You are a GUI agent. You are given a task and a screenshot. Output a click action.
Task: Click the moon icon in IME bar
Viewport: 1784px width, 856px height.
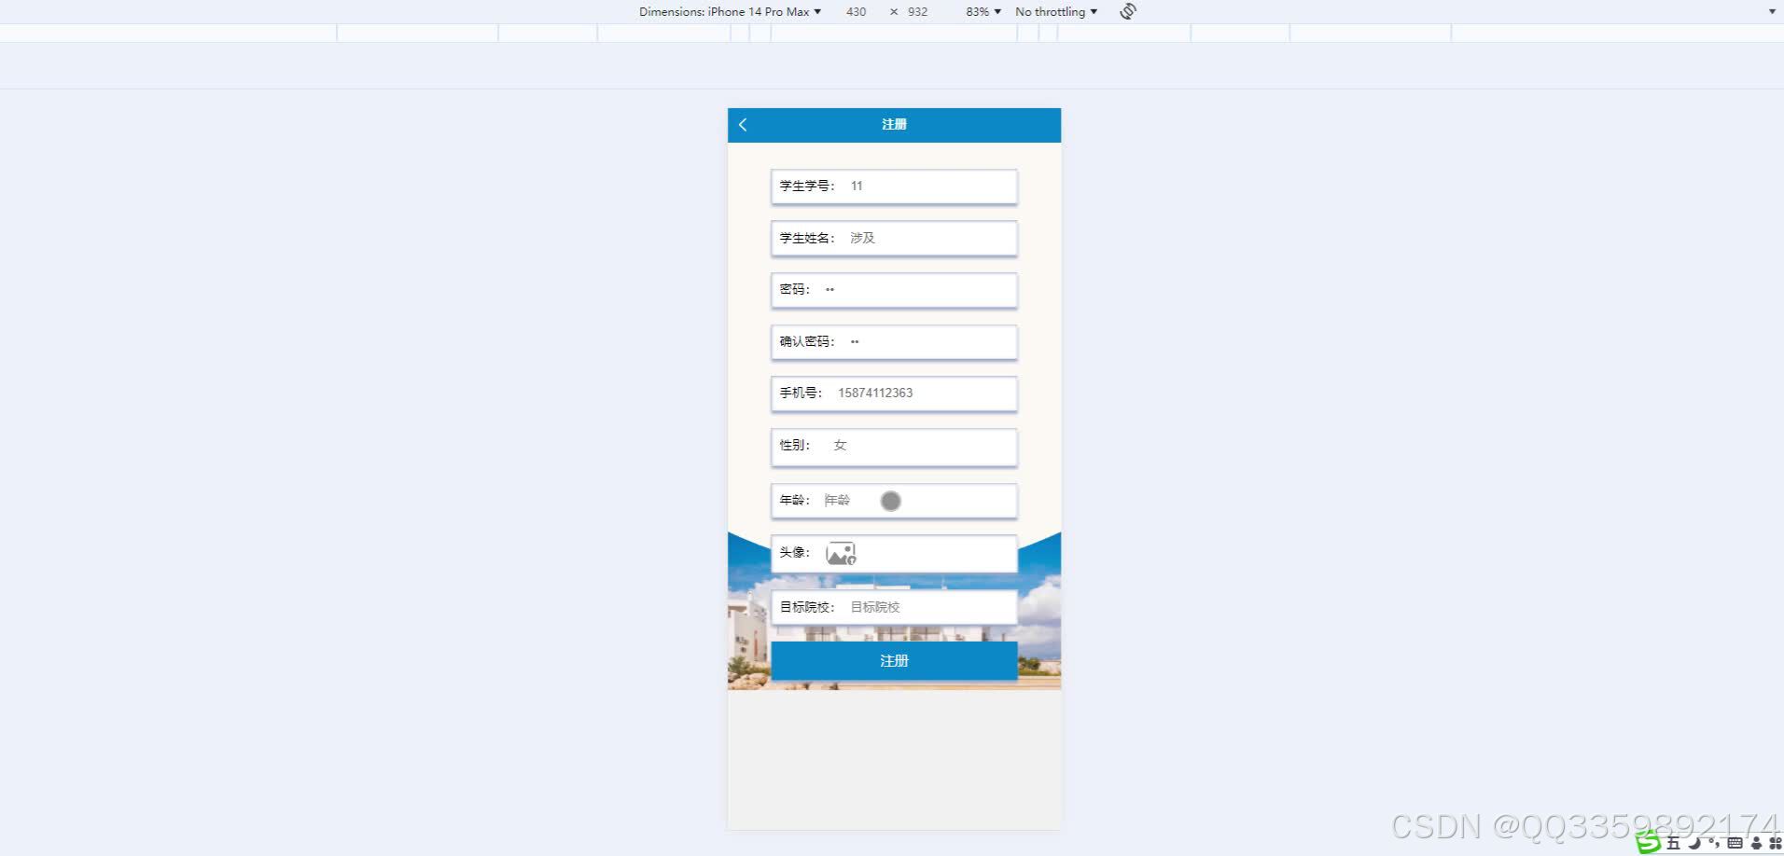(x=1694, y=843)
